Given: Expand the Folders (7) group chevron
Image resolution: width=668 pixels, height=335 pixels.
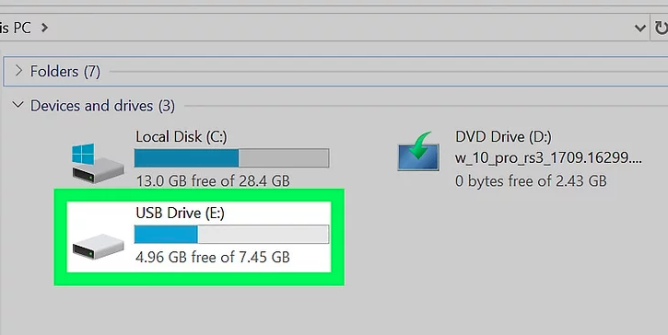Looking at the screenshot, I should tap(18, 70).
